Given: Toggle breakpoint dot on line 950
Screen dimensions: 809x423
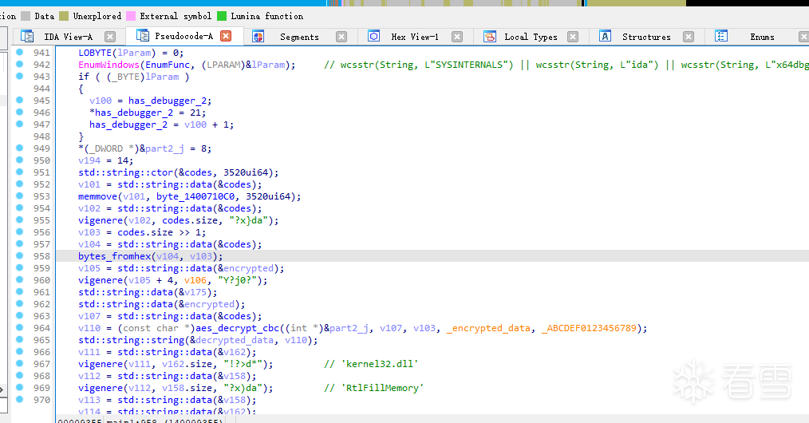Looking at the screenshot, I should 19,160.
